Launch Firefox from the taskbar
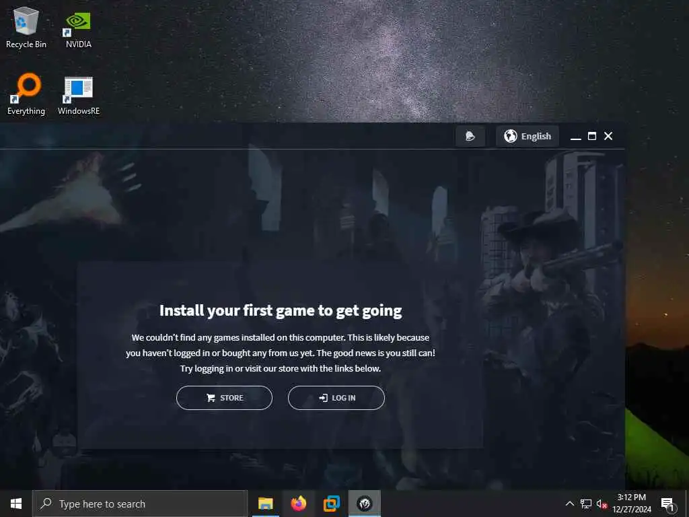689x517 pixels. click(x=298, y=504)
